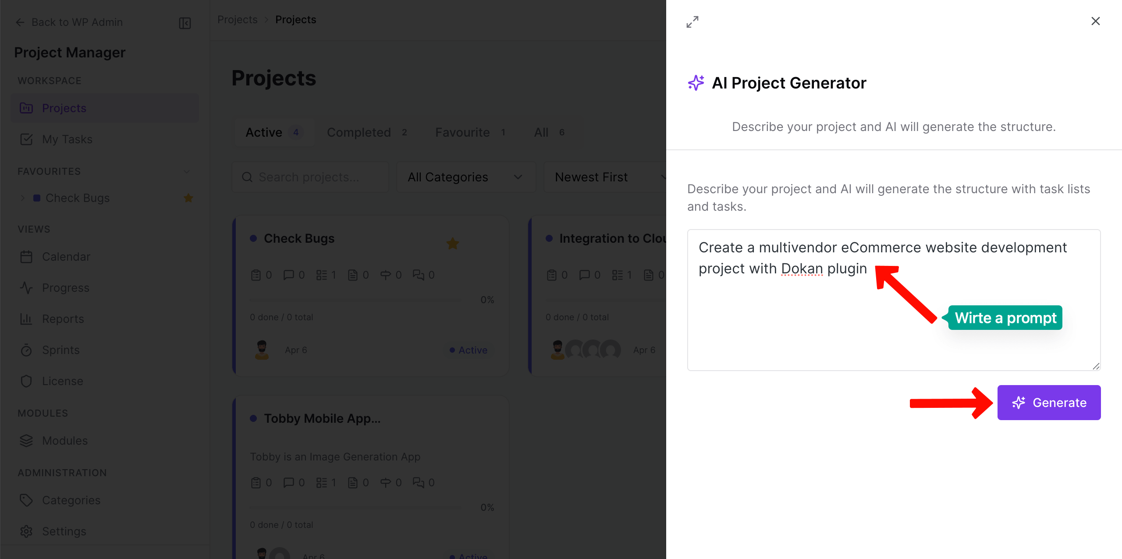Toggle the star next to Check Bugs in favourites
The image size is (1122, 559).
coord(188,198)
